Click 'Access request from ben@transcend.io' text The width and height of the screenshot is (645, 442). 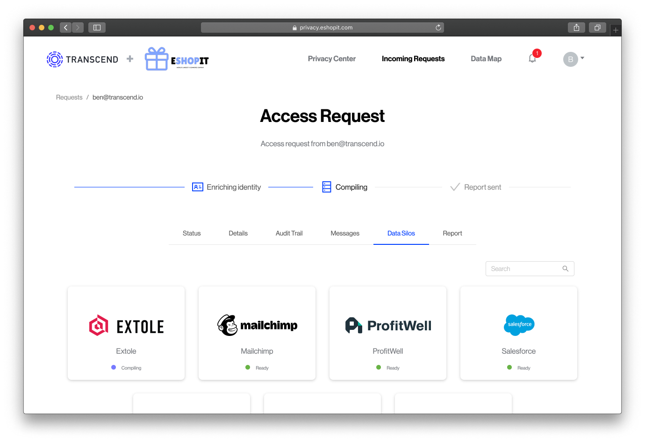(x=322, y=144)
